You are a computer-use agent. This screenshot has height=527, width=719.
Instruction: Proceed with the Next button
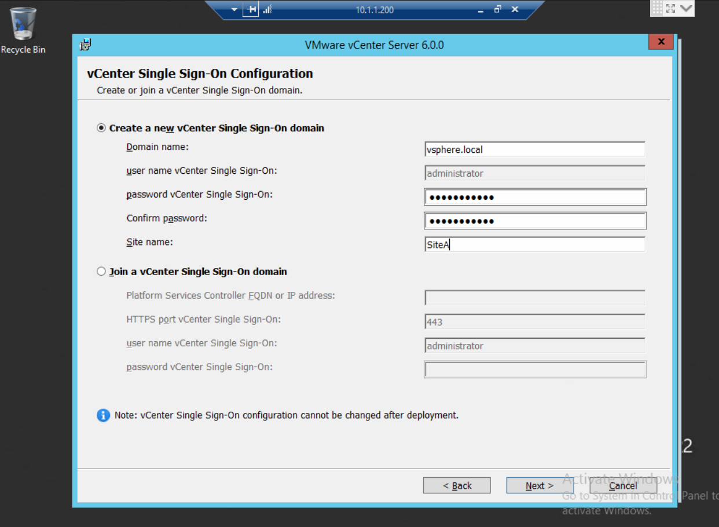pos(540,485)
